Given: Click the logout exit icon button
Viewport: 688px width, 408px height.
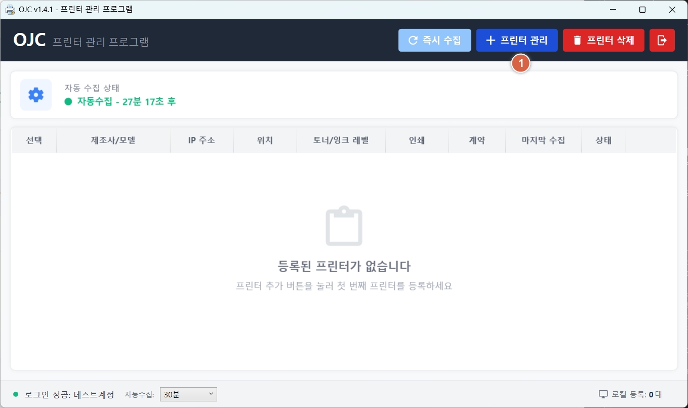Looking at the screenshot, I should coord(662,41).
